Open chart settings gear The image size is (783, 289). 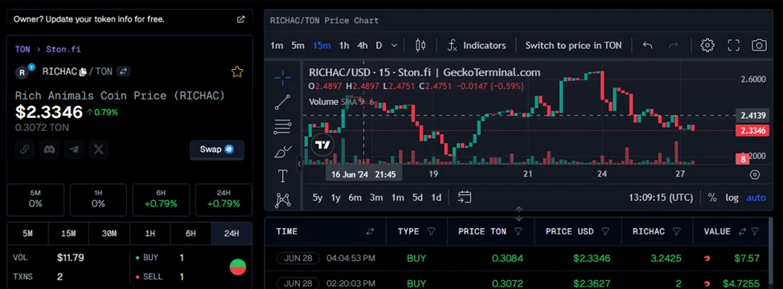[x=707, y=45]
